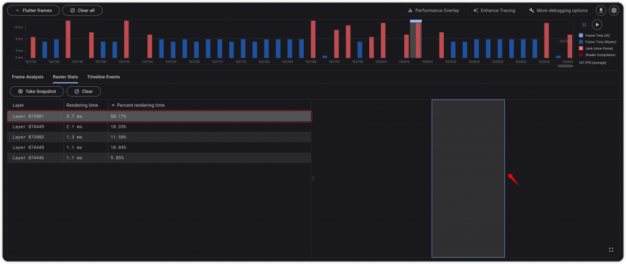
Task: Select the Layer 874448 row
Action: [159, 147]
